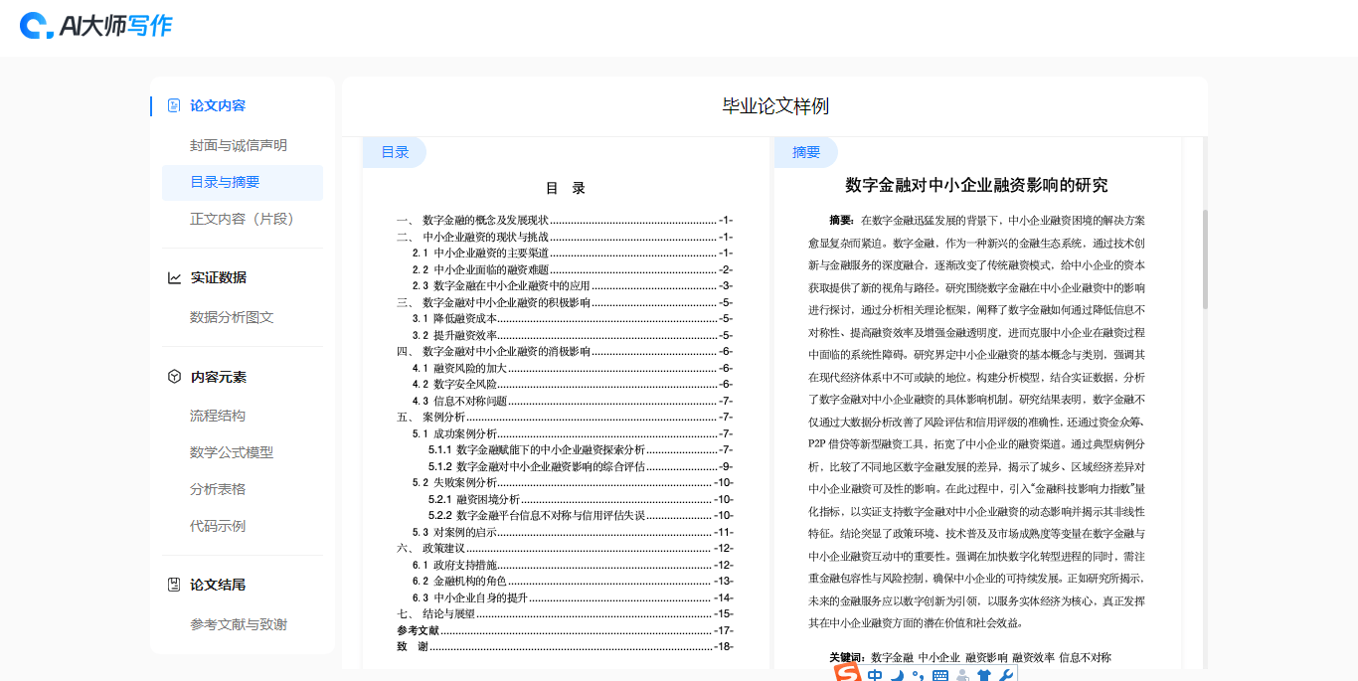Click the 目录 page label tag
Screen dimensions: 1358x681
[395, 152]
